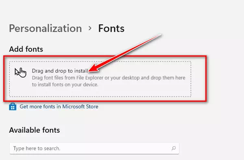The height and width of the screenshot is (160, 244).
Task: Click the Drag and drop to install area
Action: point(100,79)
